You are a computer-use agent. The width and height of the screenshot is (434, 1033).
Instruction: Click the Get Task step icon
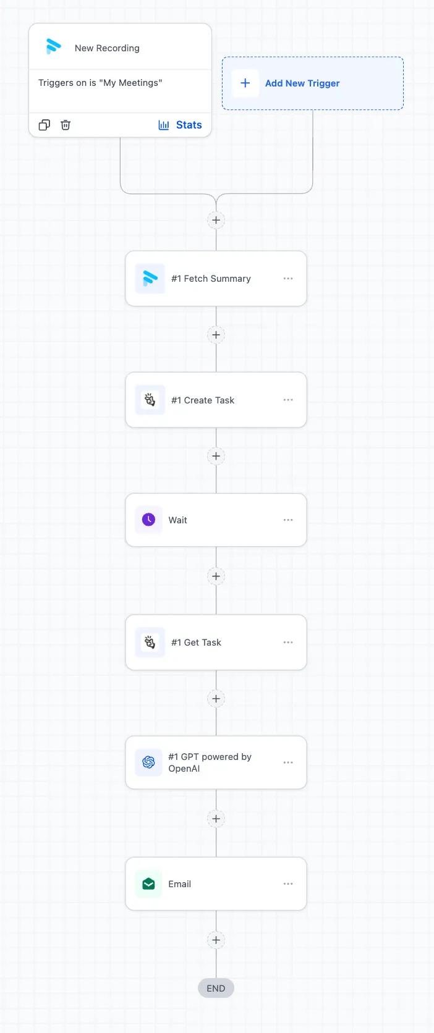coord(150,643)
